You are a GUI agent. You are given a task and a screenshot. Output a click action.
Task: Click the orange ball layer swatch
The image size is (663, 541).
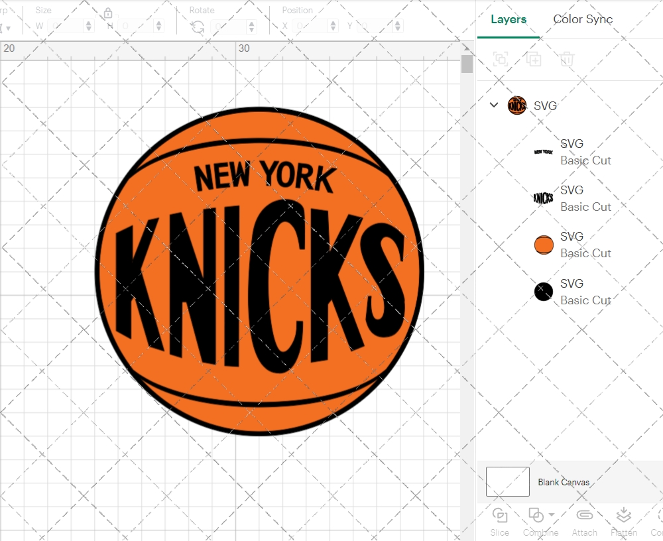point(544,245)
